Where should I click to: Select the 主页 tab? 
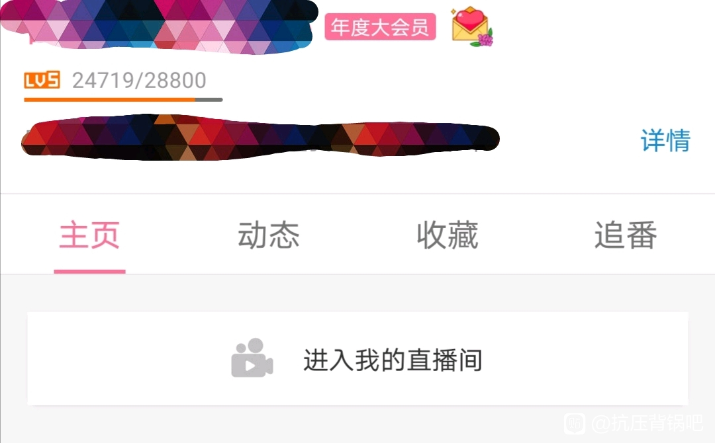tap(89, 235)
